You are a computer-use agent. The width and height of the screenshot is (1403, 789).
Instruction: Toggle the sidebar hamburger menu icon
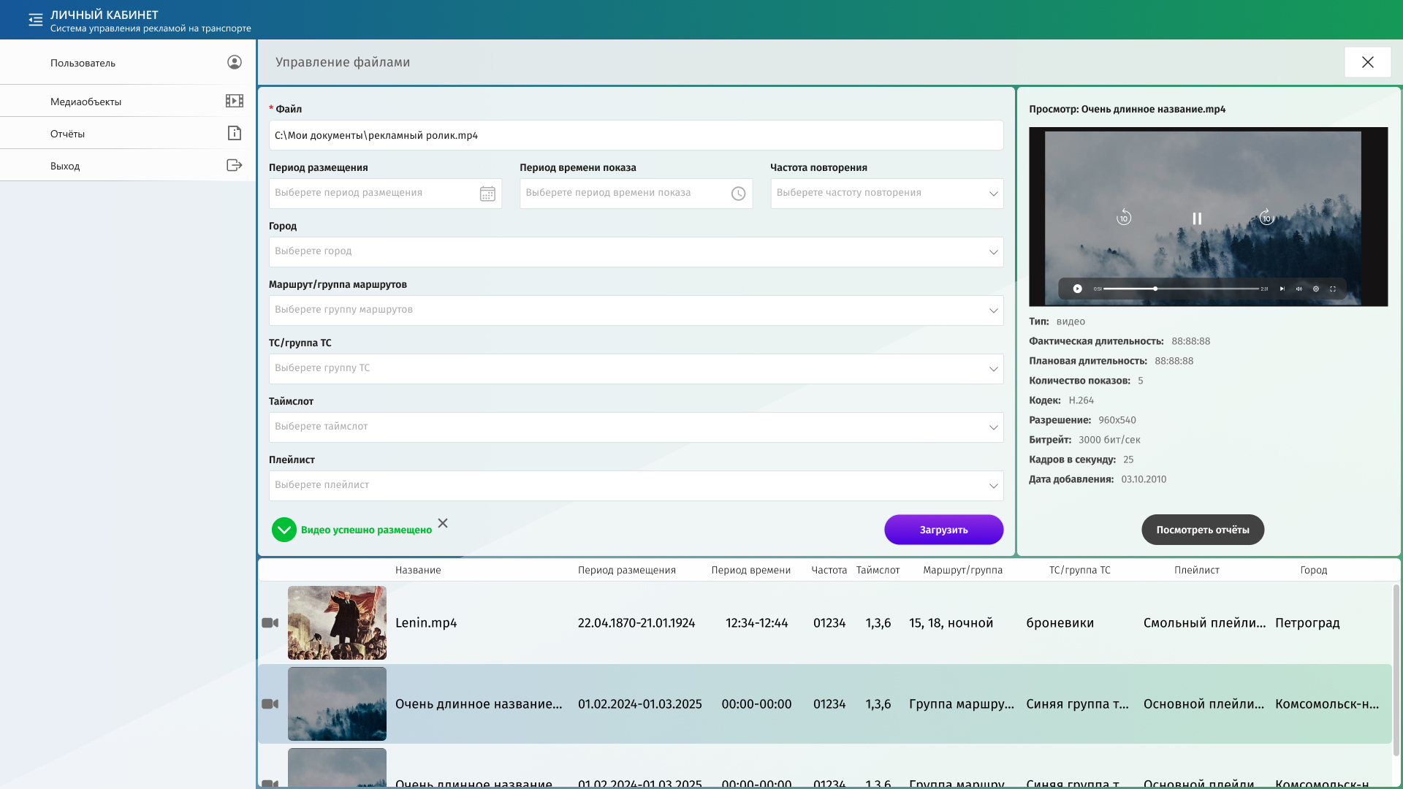coord(35,20)
